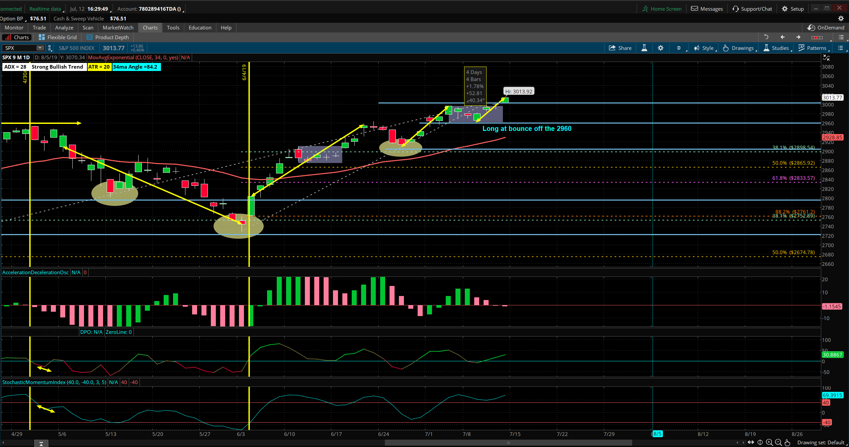Select the pan hand tool icon

pos(787,443)
